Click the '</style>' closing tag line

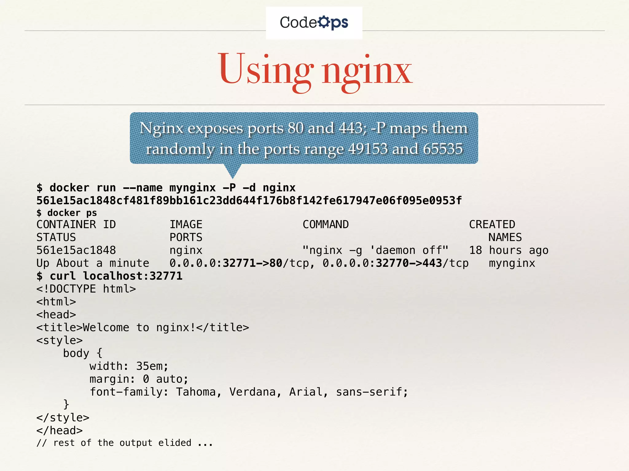pos(63,418)
